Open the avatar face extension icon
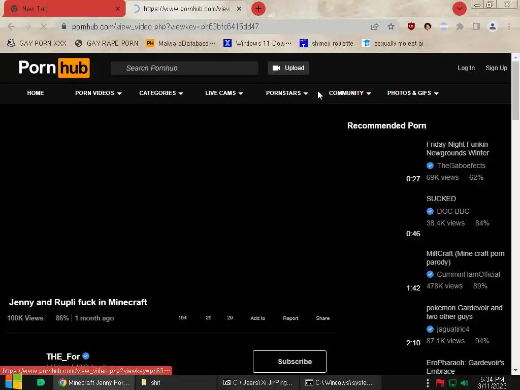520x390 pixels. pyautogui.click(x=428, y=26)
